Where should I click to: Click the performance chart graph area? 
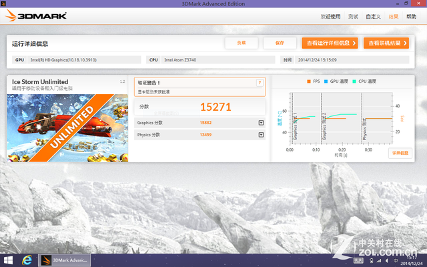342,118
